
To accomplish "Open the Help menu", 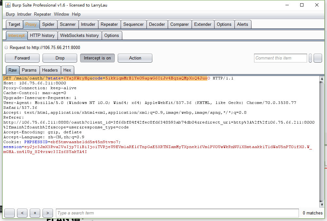I will (x=76, y=14).
